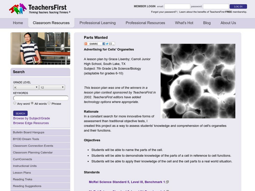The image size is (255, 191).
Task: Open the Professional Resources tab
Action: [x=145, y=23]
